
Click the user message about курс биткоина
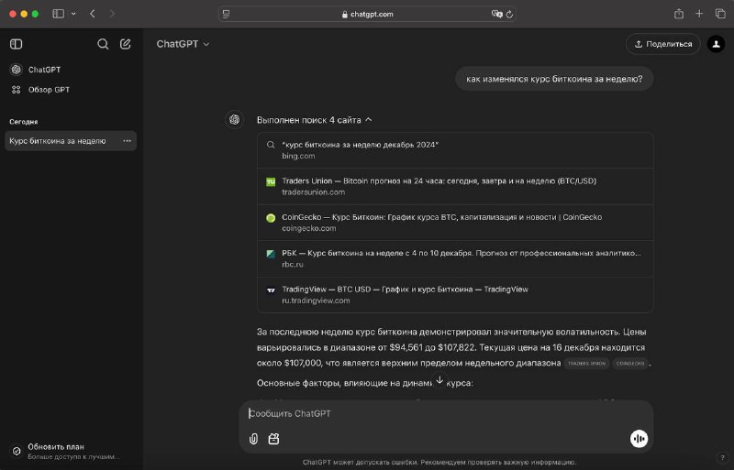pos(554,79)
